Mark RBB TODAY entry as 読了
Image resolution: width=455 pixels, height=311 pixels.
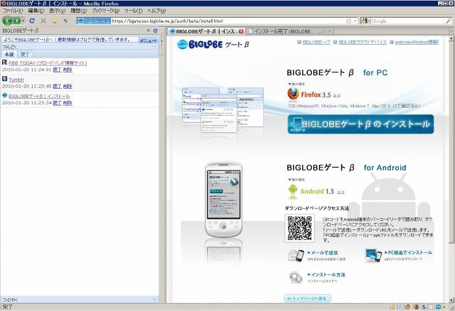(57, 70)
